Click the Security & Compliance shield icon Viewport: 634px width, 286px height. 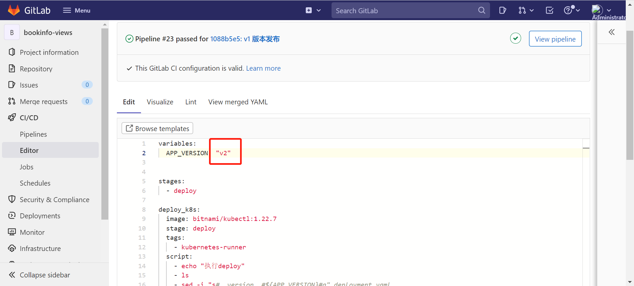[12, 199]
